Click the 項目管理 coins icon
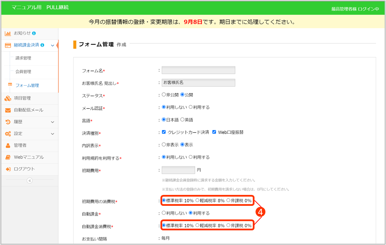This screenshot has width=386, height=245. tap(7, 98)
